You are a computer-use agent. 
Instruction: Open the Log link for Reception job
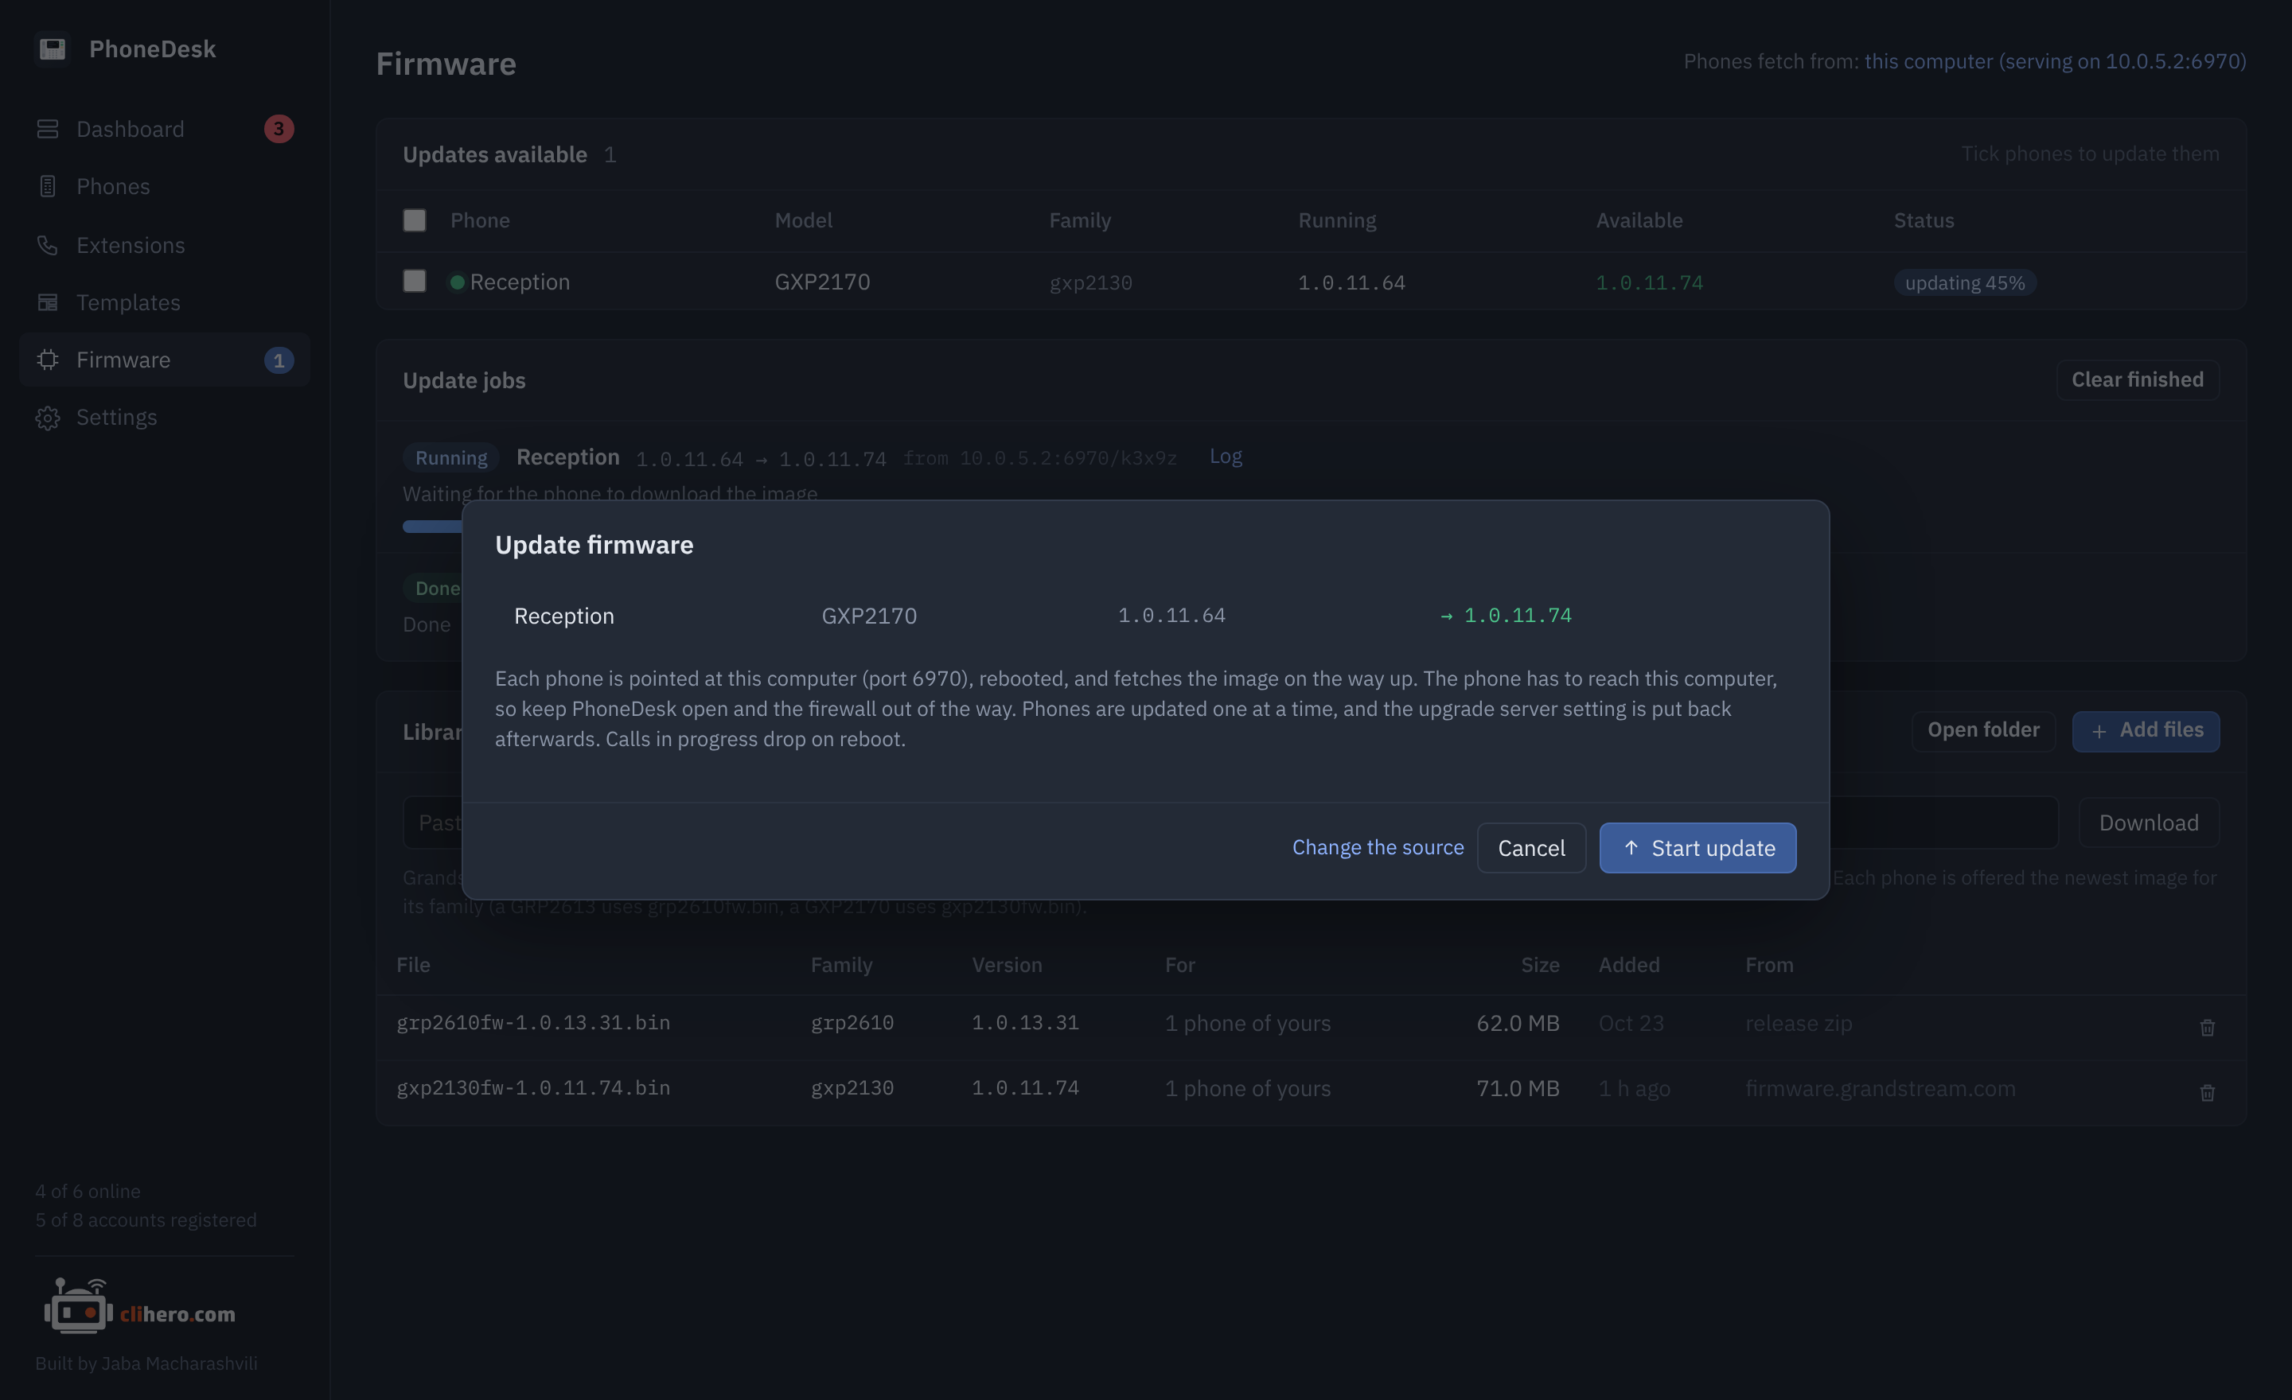[1225, 457]
